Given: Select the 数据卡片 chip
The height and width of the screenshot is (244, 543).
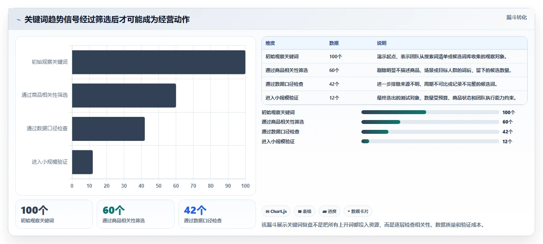Looking at the screenshot, I should 358,211.
